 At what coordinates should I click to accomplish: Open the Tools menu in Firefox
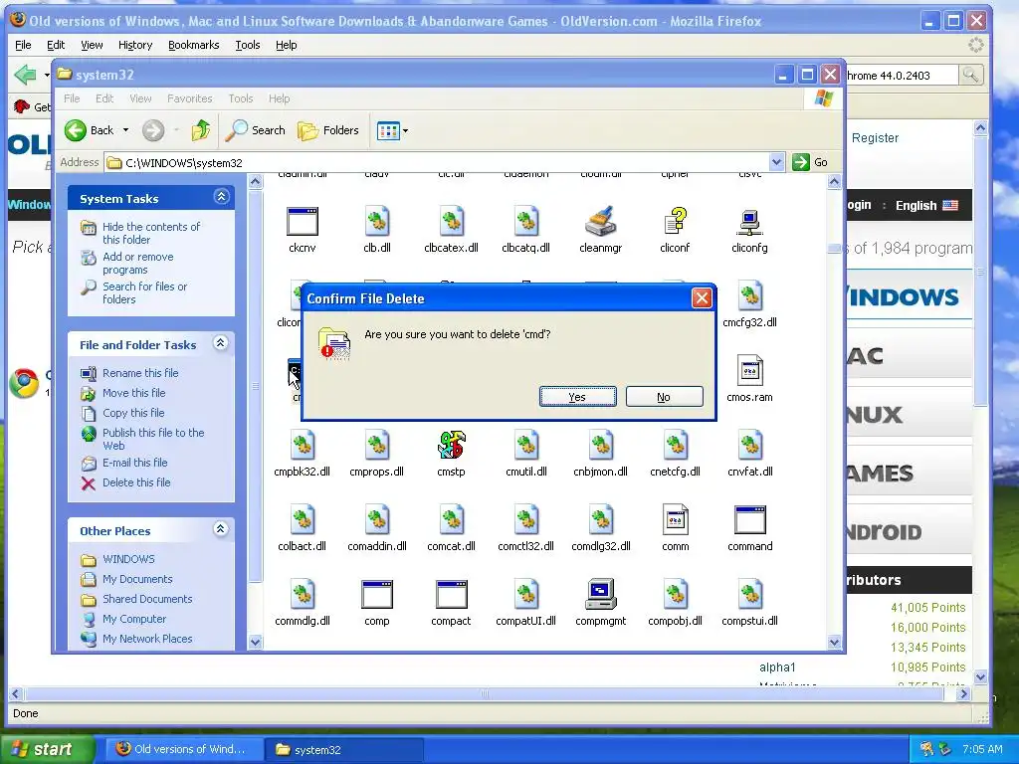[248, 45]
